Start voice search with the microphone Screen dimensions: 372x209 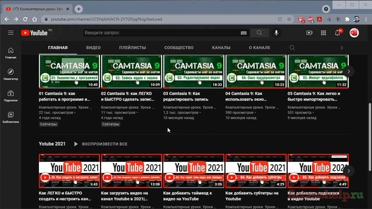276,33
